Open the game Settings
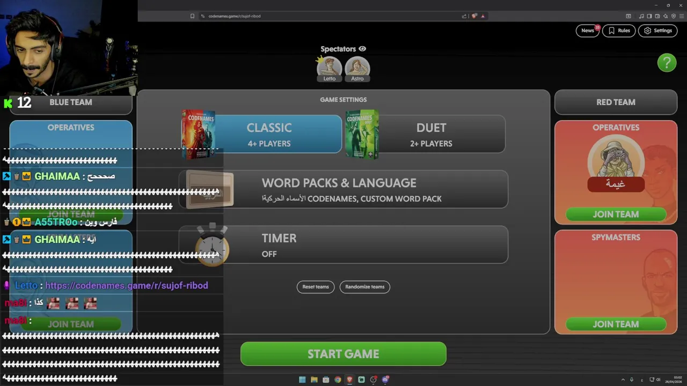The width and height of the screenshot is (687, 386). (657, 31)
